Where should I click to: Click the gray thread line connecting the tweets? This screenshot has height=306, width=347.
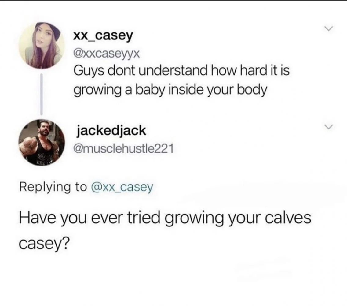pos(41,94)
